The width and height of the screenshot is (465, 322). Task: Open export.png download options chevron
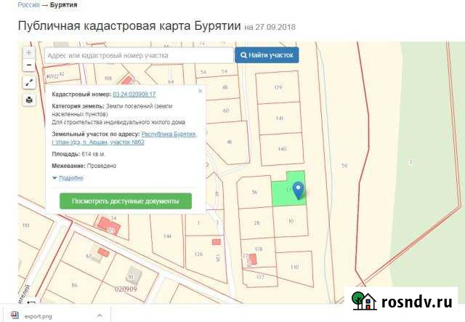click(100, 315)
